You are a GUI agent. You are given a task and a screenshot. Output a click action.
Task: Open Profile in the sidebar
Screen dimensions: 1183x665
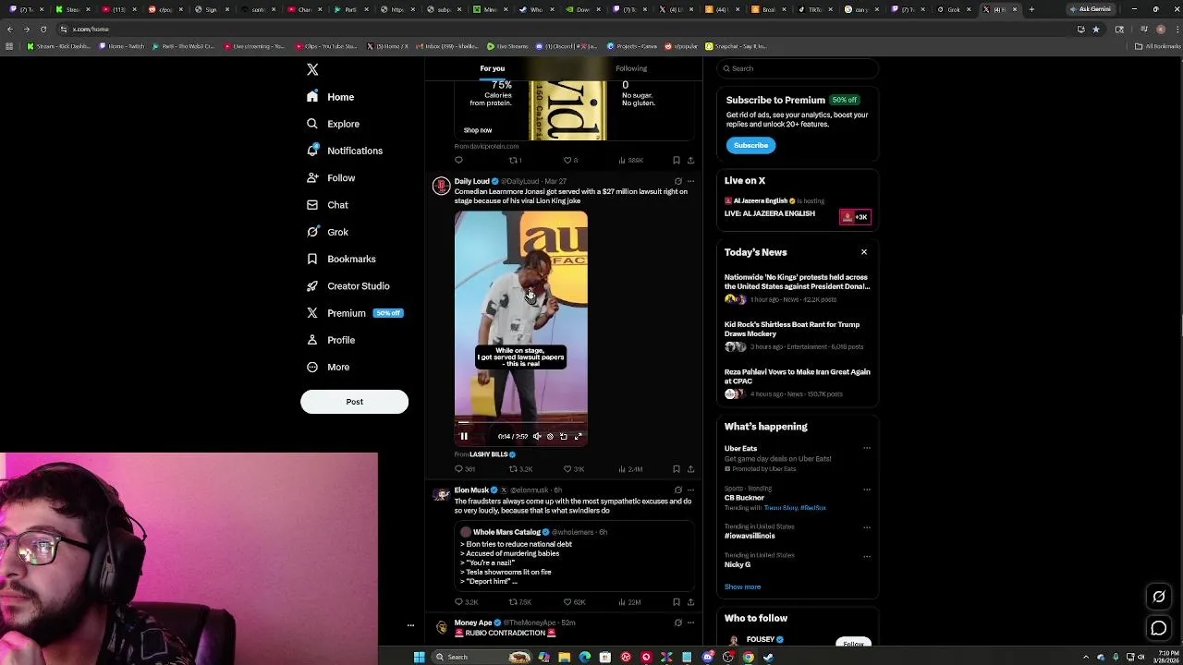331,340
